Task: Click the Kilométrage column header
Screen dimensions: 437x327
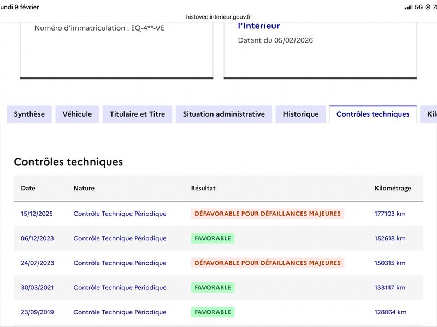Action: pyautogui.click(x=393, y=188)
